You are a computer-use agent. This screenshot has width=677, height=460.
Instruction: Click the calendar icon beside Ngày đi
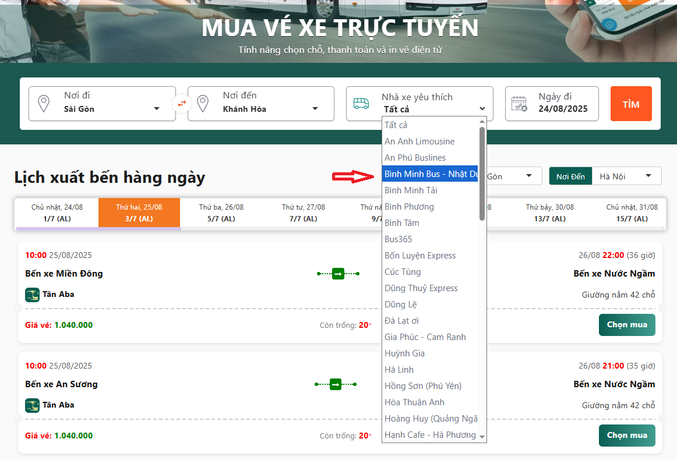(x=519, y=104)
